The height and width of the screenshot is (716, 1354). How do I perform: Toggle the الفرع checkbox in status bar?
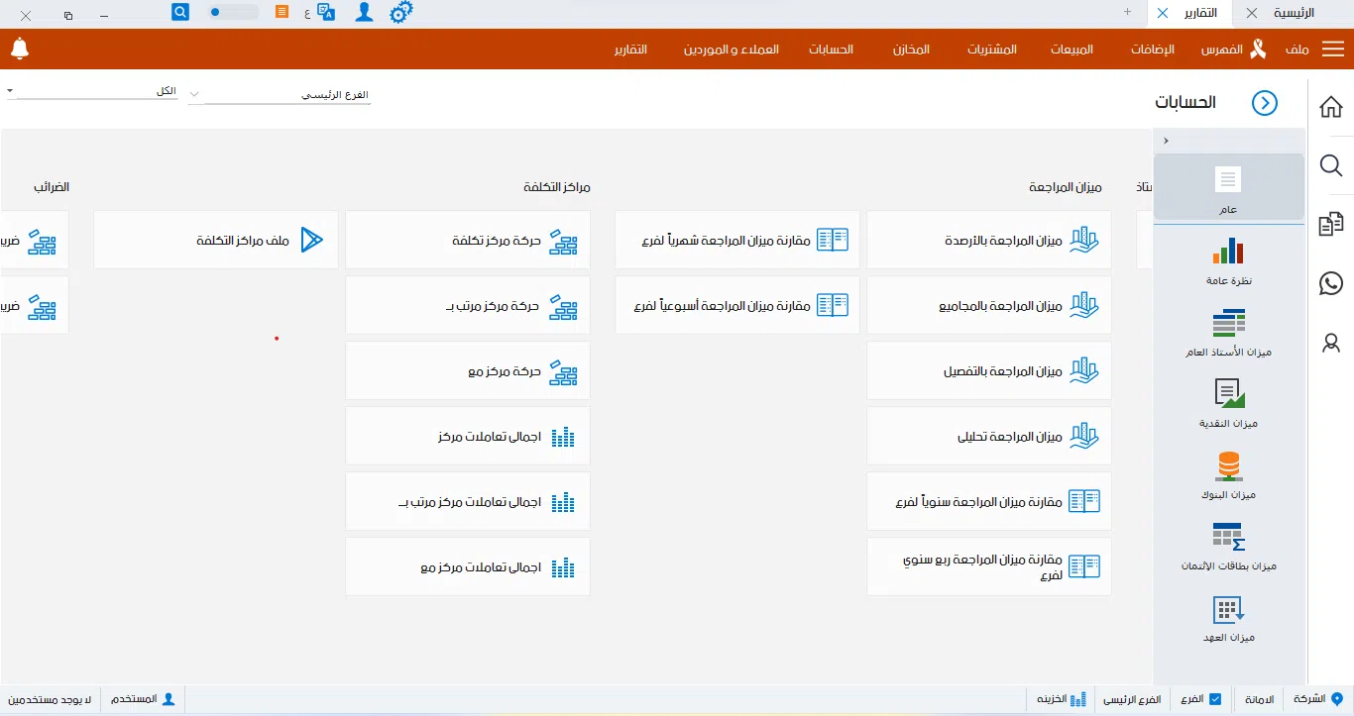[x=1215, y=699]
